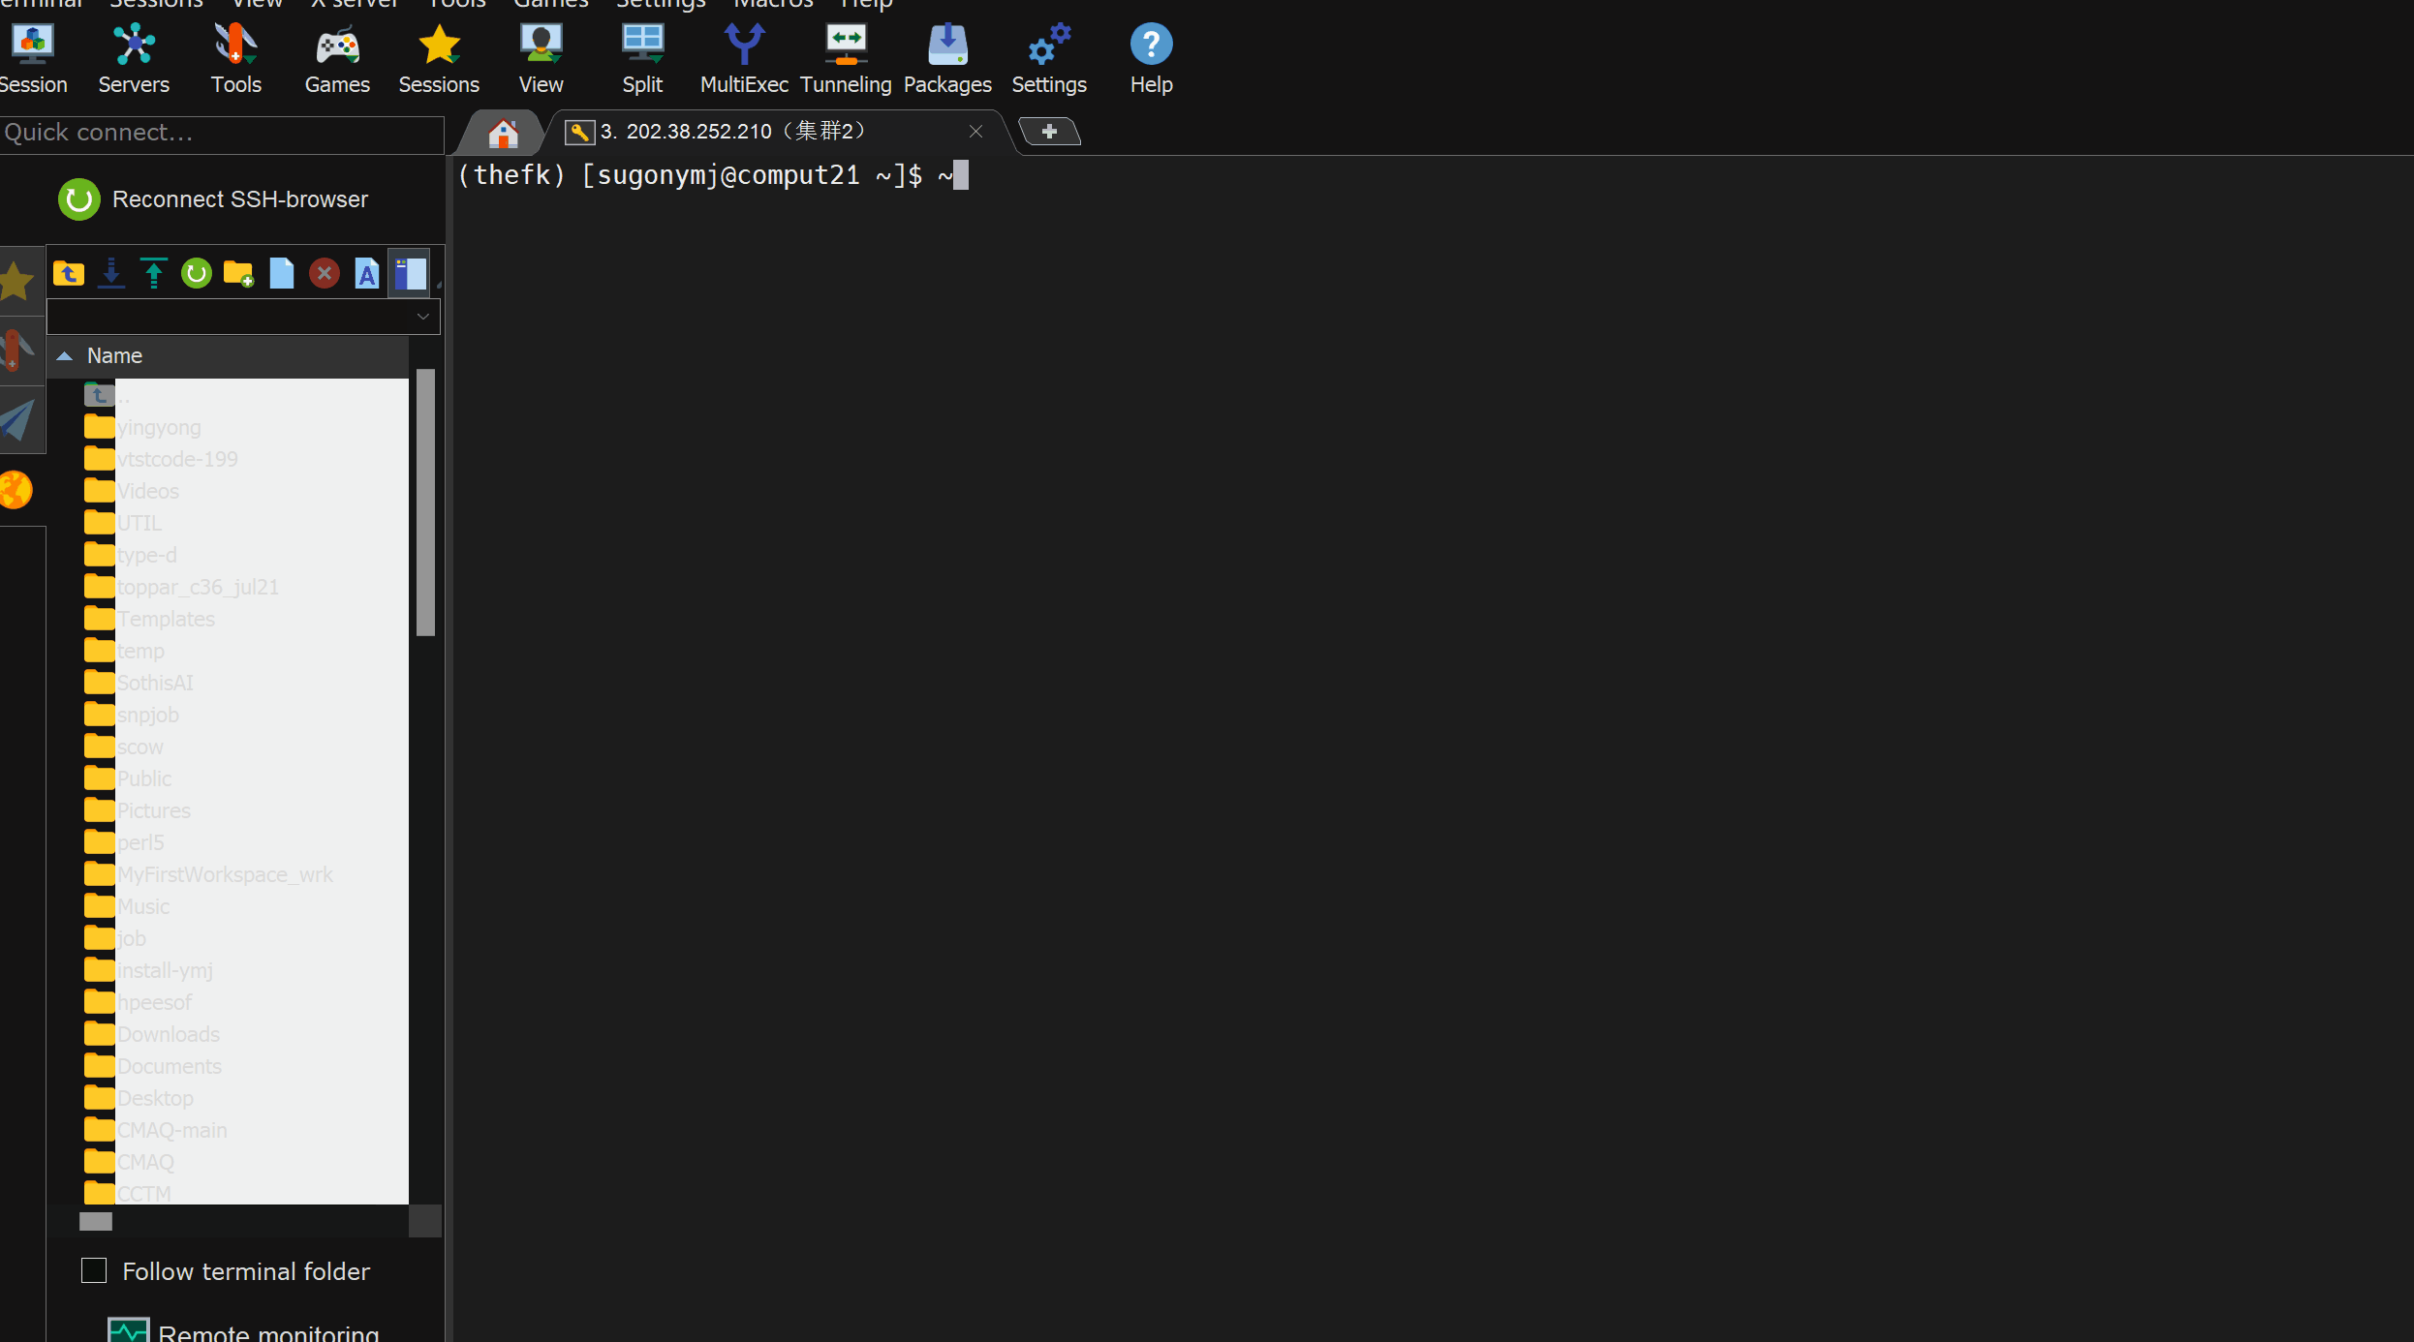Toggle the blue panel view icon in SFTP toolbar
The width and height of the screenshot is (2414, 1342).
coord(410,274)
